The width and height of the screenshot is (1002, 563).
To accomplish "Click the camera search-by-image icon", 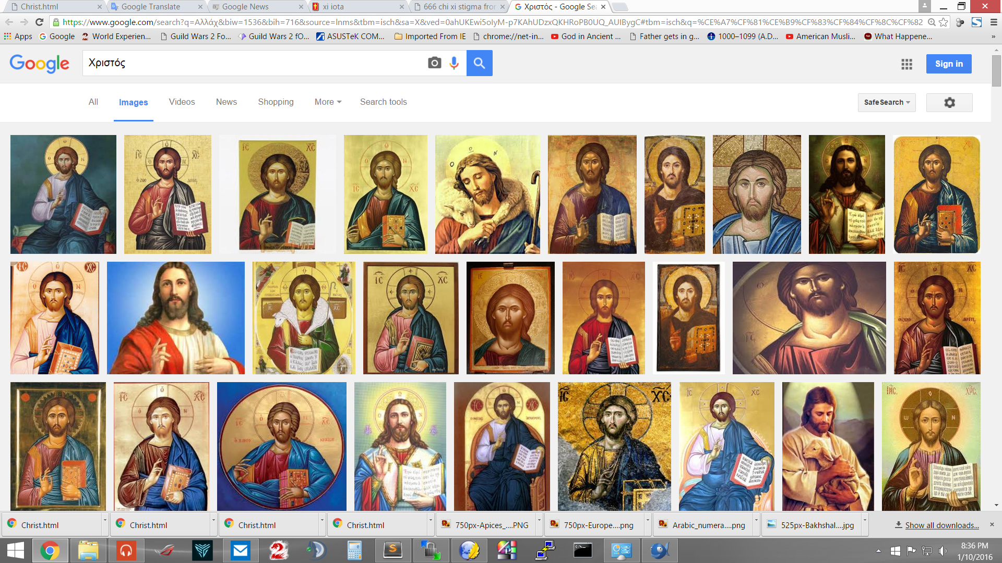I will coord(434,63).
